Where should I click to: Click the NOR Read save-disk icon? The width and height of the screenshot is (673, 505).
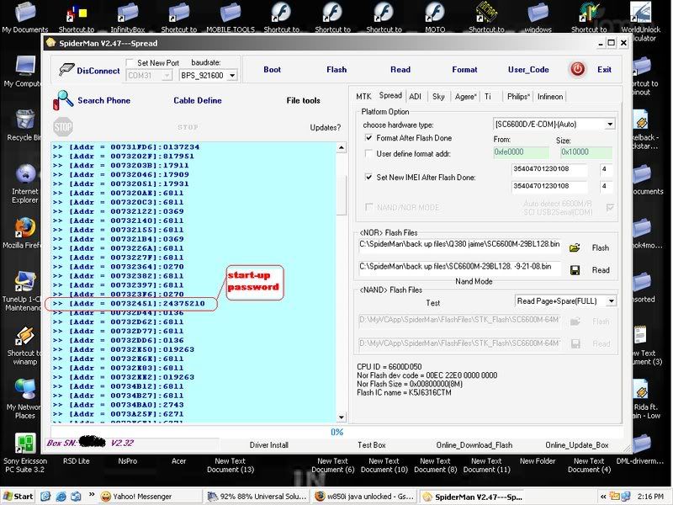point(575,270)
